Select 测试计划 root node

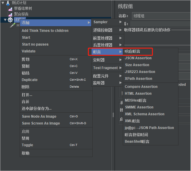pyautogui.click(x=19, y=3)
